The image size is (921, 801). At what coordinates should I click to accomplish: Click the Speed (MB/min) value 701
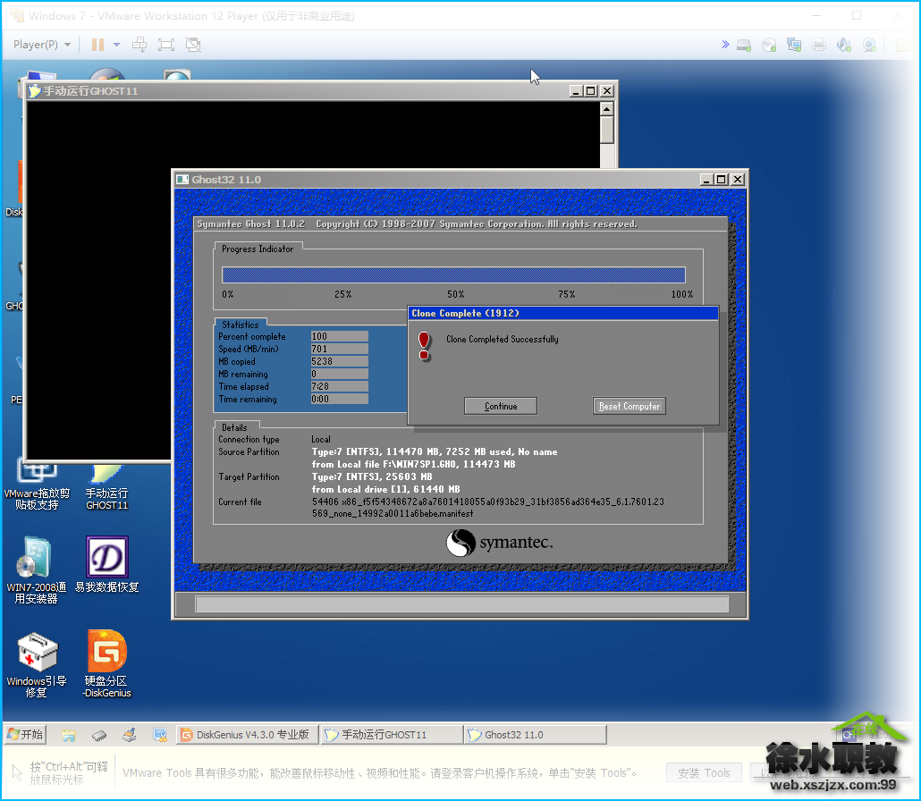pos(340,349)
